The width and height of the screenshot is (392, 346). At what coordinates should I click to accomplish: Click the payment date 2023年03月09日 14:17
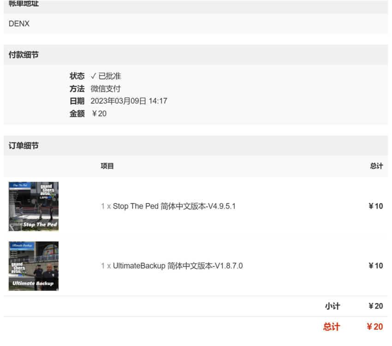[x=129, y=101]
